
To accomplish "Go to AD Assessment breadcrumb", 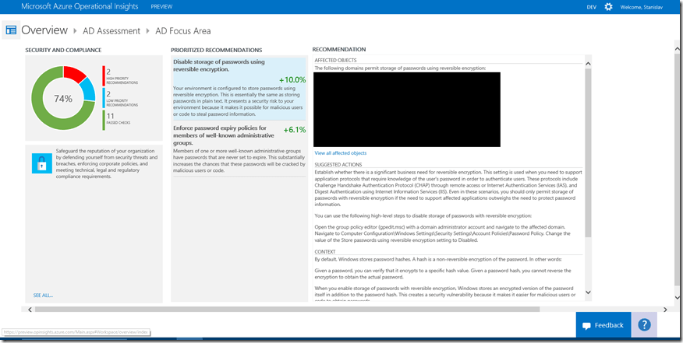I will tap(111, 31).
